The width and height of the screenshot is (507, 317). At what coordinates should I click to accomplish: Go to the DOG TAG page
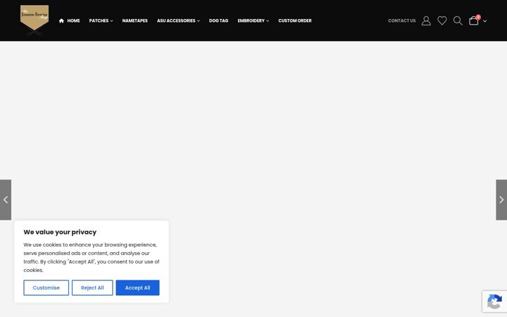pyautogui.click(x=218, y=20)
